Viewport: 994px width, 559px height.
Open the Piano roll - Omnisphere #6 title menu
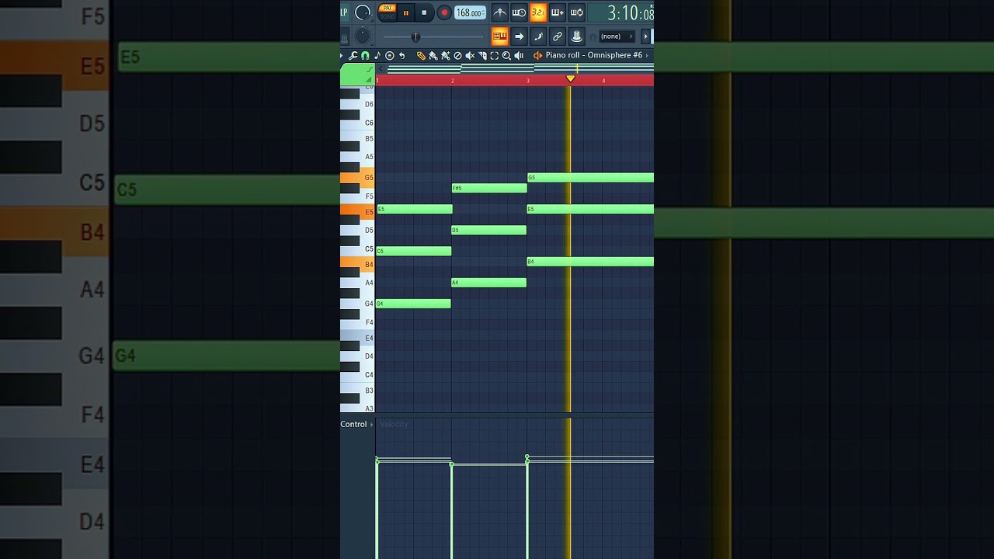(594, 55)
